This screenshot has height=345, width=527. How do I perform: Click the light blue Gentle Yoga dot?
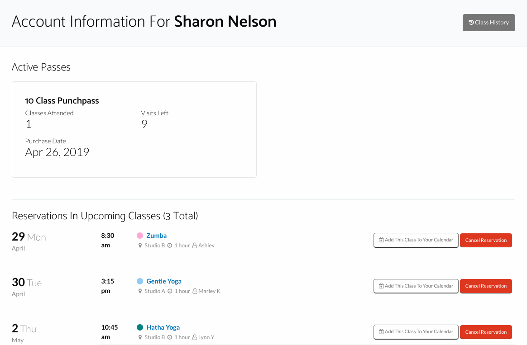tap(140, 281)
